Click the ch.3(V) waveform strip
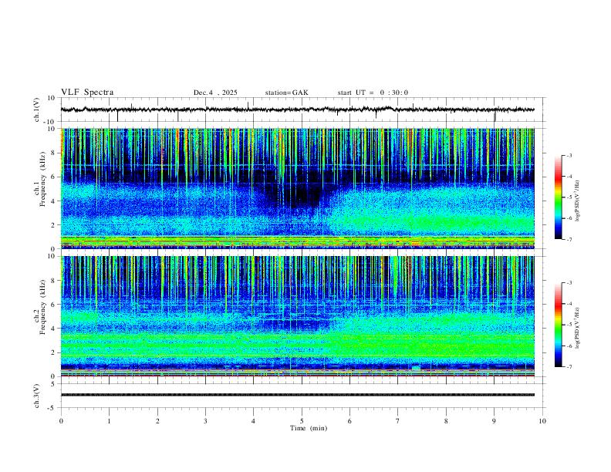The width and height of the screenshot is (611, 472). click(298, 395)
